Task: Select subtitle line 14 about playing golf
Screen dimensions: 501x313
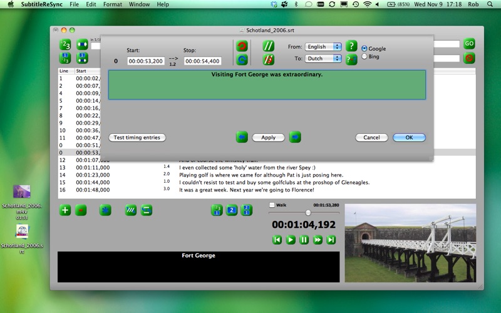Action: [x=267, y=175]
